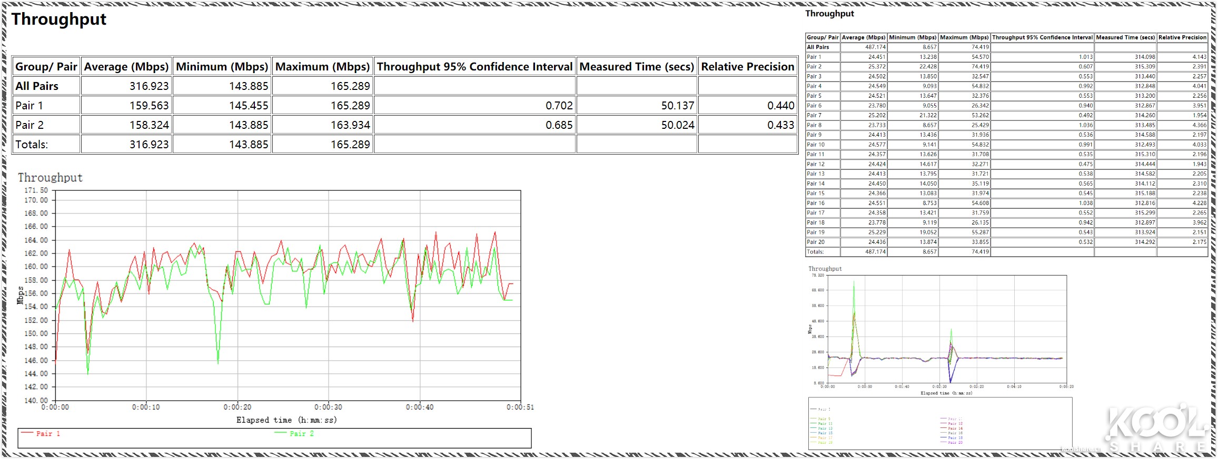The width and height of the screenshot is (1218, 459).
Task: Click the Mbps axis label on large chart
Action: click(20, 295)
